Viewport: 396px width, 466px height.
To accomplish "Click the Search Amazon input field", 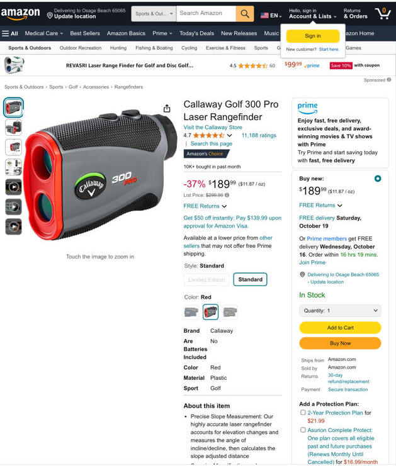I will click(206, 14).
